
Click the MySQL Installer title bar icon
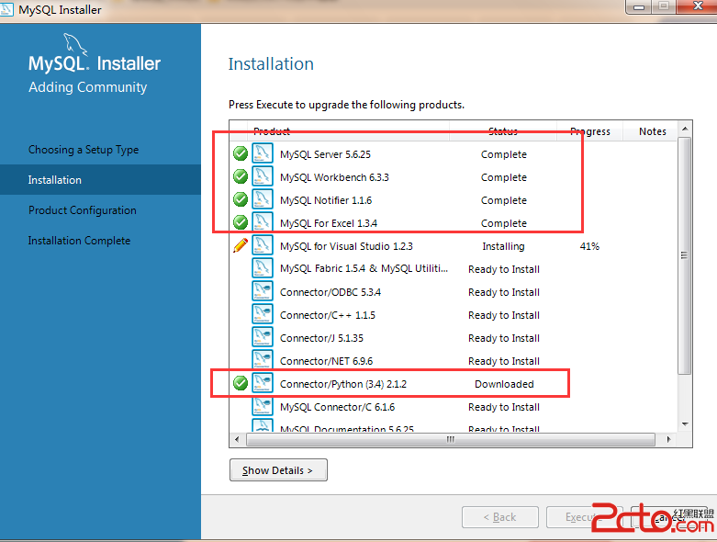click(x=6, y=9)
